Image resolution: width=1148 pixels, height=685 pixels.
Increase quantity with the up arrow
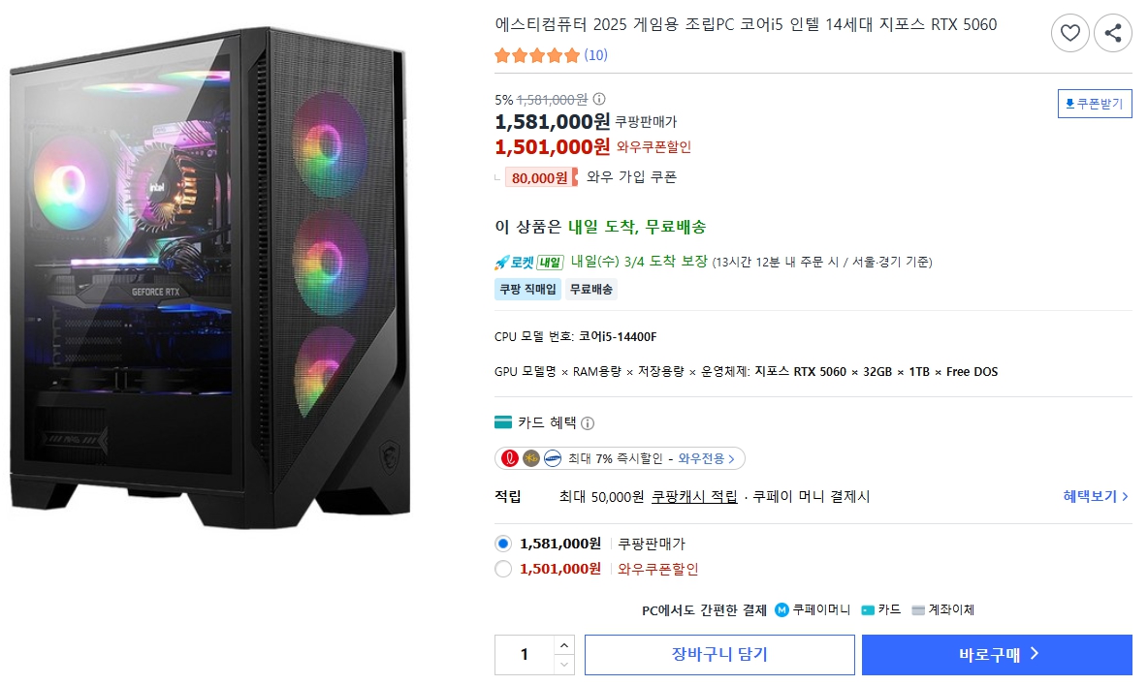pos(563,645)
